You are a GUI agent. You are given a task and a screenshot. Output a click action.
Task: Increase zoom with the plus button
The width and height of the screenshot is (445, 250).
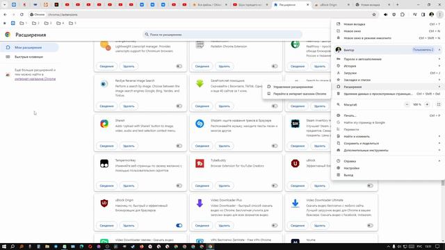[x=427, y=105]
